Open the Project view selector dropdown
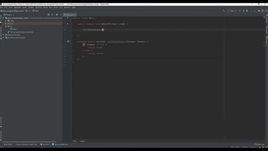This screenshot has height=151, width=268. (9, 15)
